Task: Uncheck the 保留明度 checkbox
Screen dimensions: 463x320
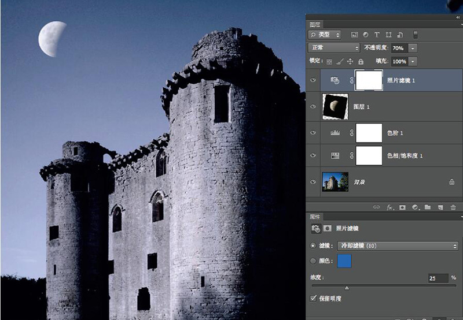Action: 314,298
